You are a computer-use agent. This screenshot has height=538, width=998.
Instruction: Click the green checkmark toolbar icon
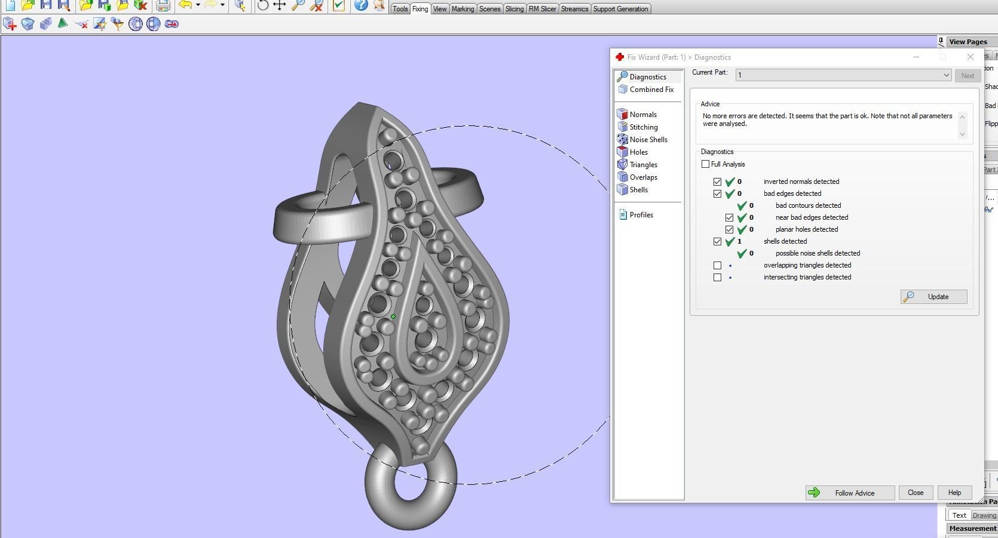338,6
